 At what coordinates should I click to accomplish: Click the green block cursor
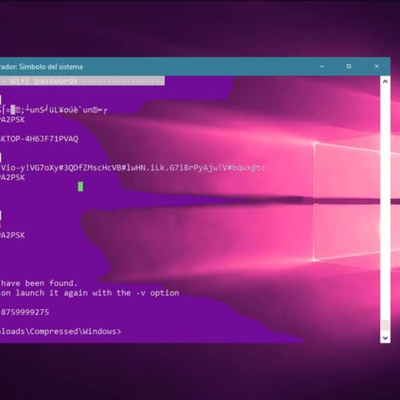coord(81,187)
